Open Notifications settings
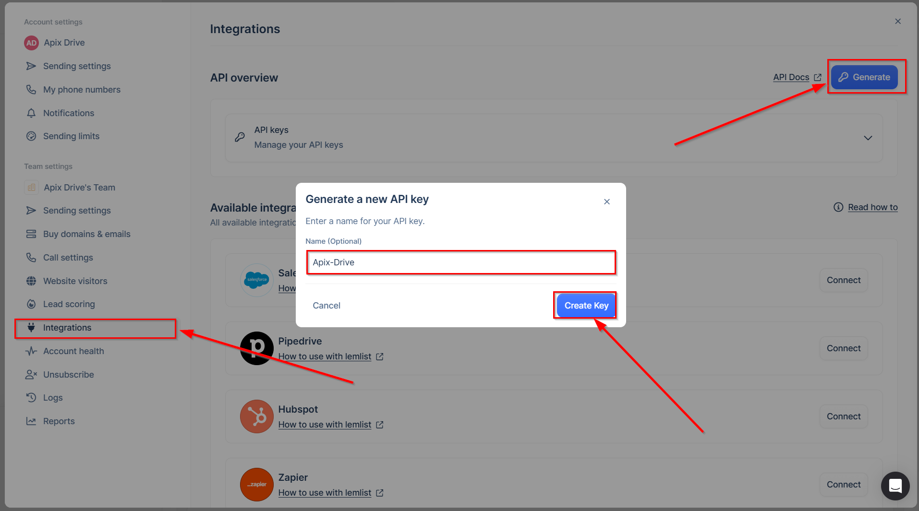 click(69, 113)
